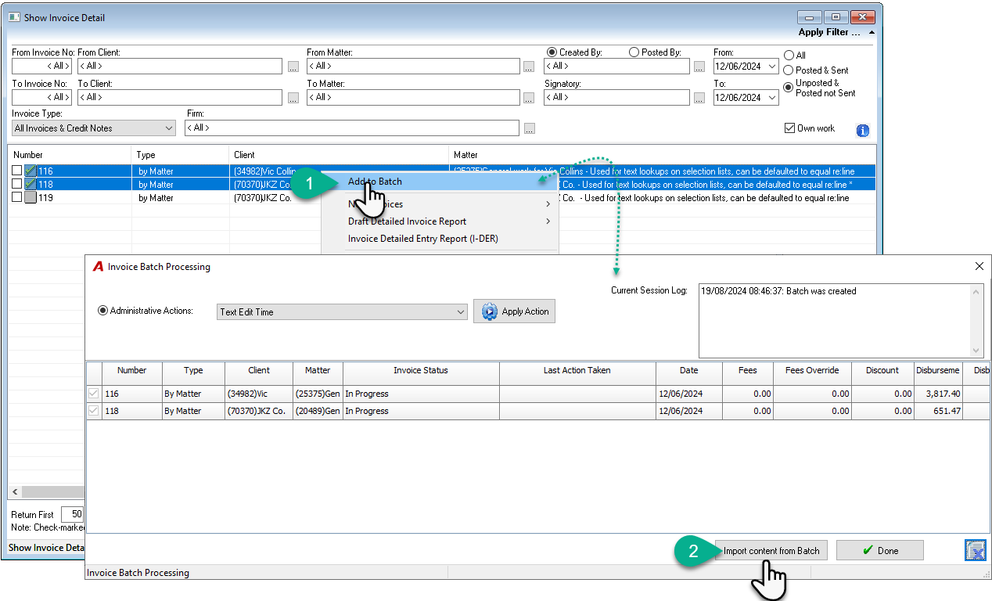Click the Apply Action button
The height and width of the screenshot is (601, 992).
[x=515, y=311]
